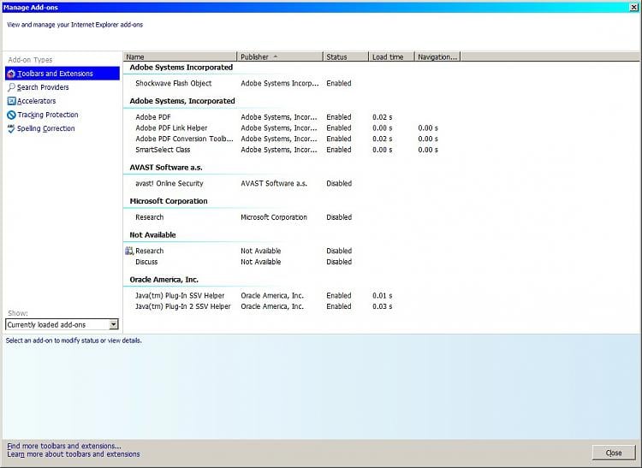Screen dimensions: 642x468
Task: Click the Research add-on icon under Not Available
Action: 129,251
